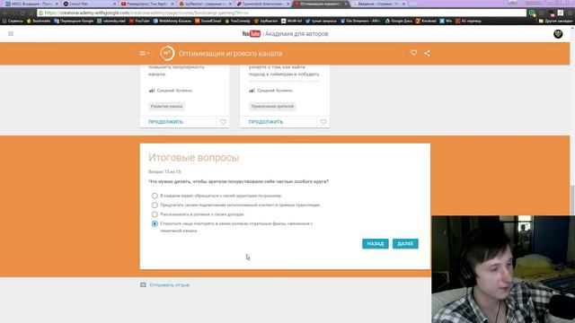Continue the second lesson card via ПРОДОЛЖИТЬ
This screenshot has width=575, height=323.
[x=266, y=122]
